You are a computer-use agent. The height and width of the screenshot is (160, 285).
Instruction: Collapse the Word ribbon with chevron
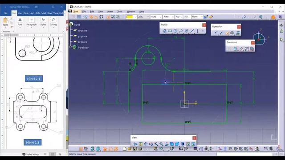point(63,32)
